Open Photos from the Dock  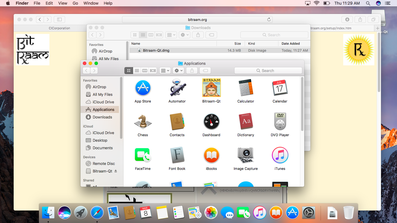click(x=211, y=213)
